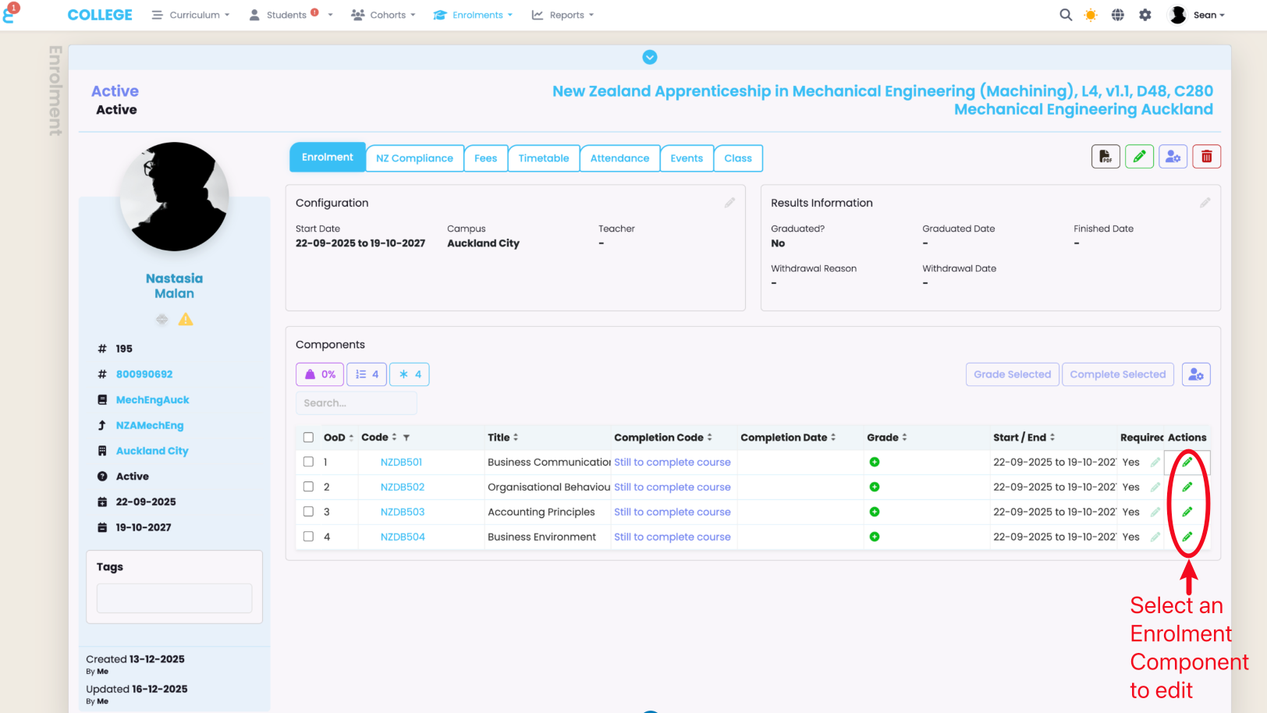
Task: Open the NZDB503 course code link
Action: 403,512
